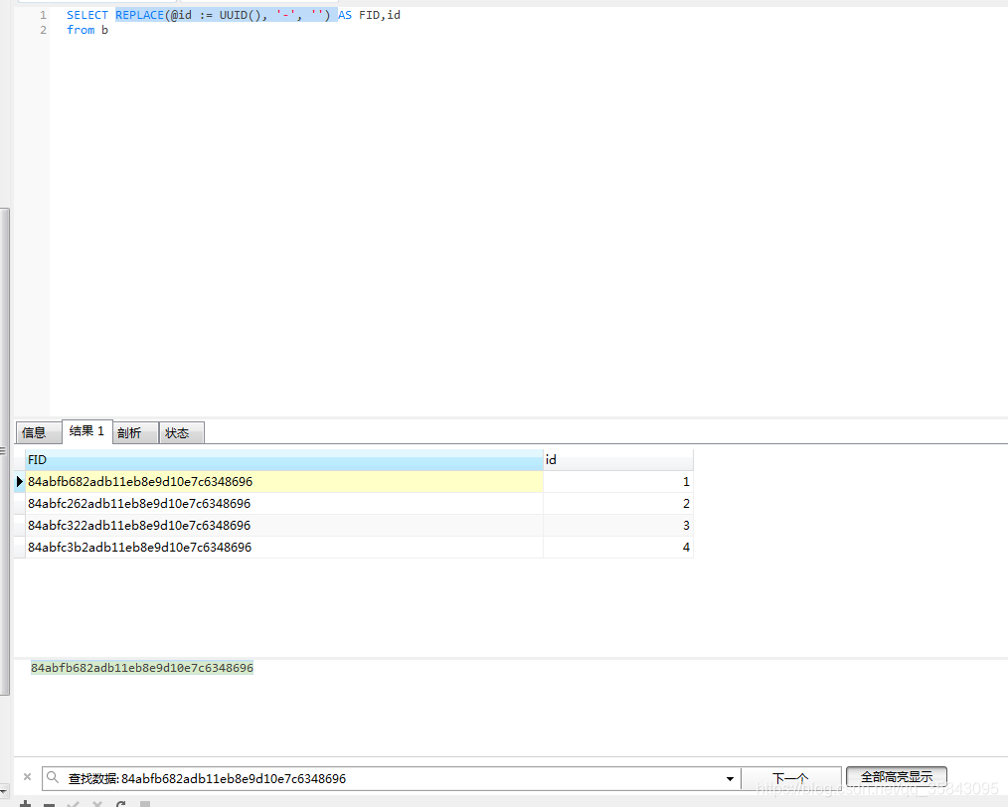Sort results by clicking the FID column header
The width and height of the screenshot is (1008, 807).
[x=278, y=459]
